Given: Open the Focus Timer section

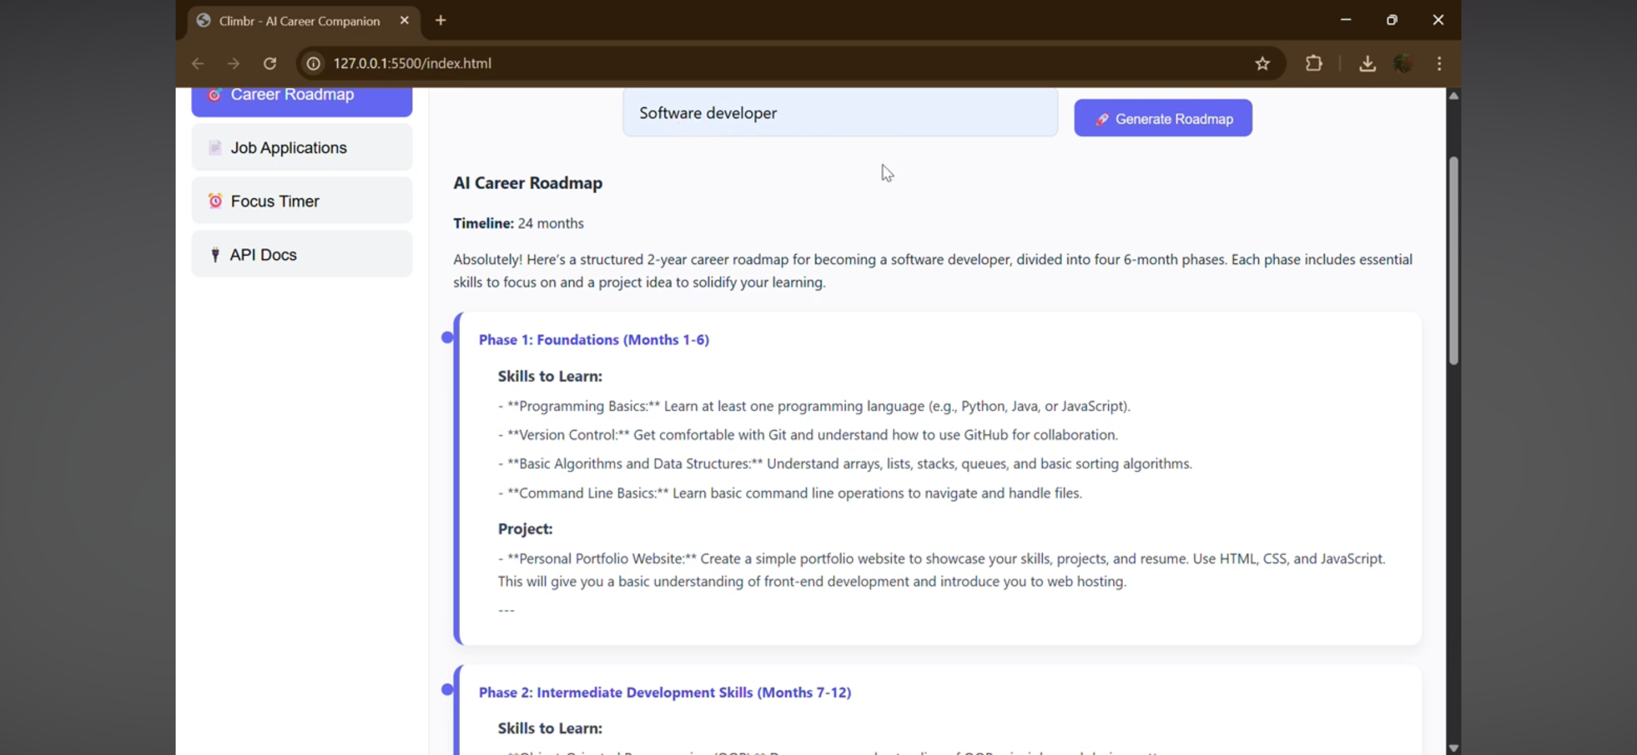Looking at the screenshot, I should 302,201.
